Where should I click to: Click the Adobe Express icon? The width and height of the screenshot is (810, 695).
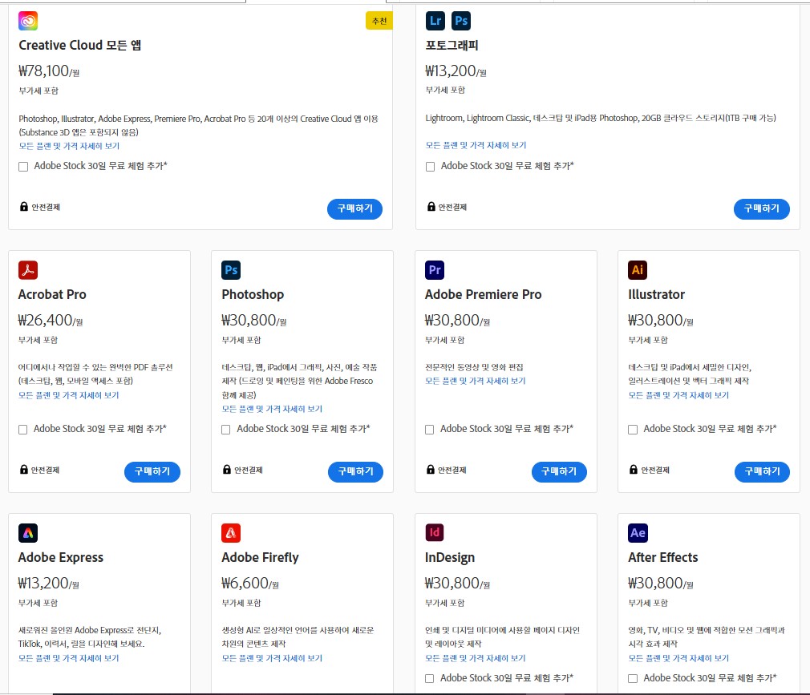[x=28, y=533]
